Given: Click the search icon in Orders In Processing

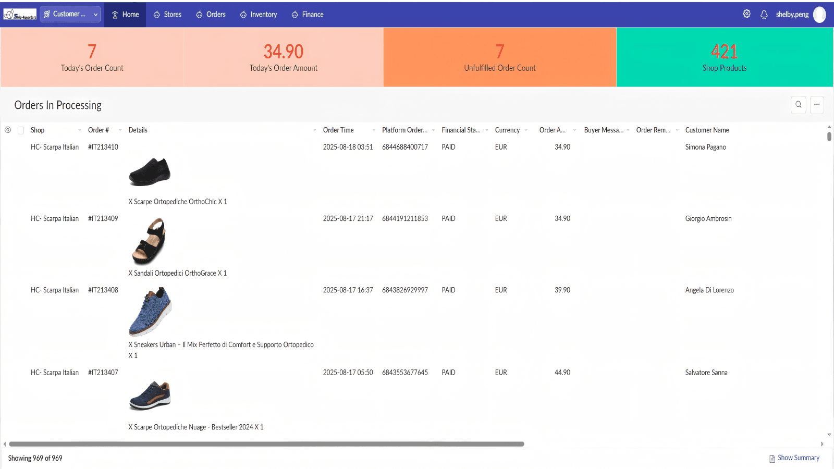Looking at the screenshot, I should point(798,105).
